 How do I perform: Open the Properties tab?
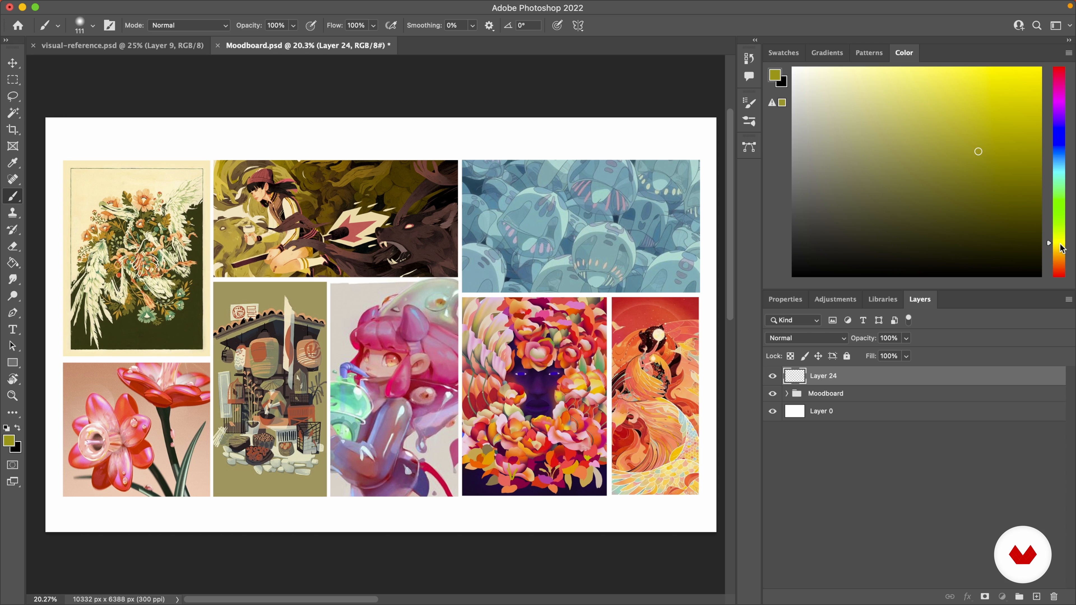(785, 299)
